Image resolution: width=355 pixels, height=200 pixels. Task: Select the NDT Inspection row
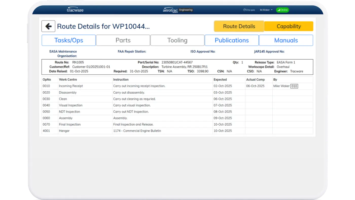coord(177,112)
